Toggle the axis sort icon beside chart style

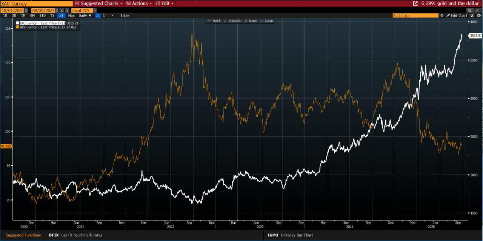tap(104, 15)
